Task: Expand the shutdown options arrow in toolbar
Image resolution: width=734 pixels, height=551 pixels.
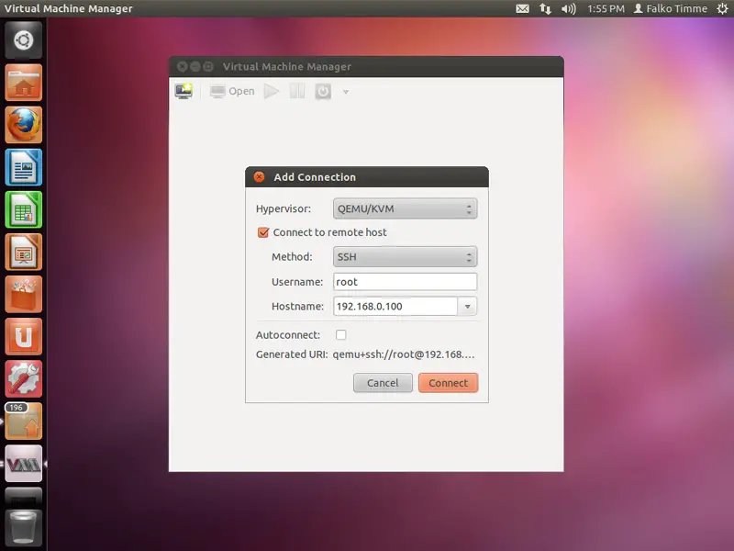Action: [346, 92]
